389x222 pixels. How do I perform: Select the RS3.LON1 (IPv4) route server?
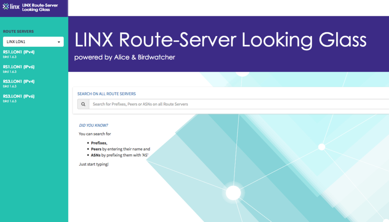point(19,81)
